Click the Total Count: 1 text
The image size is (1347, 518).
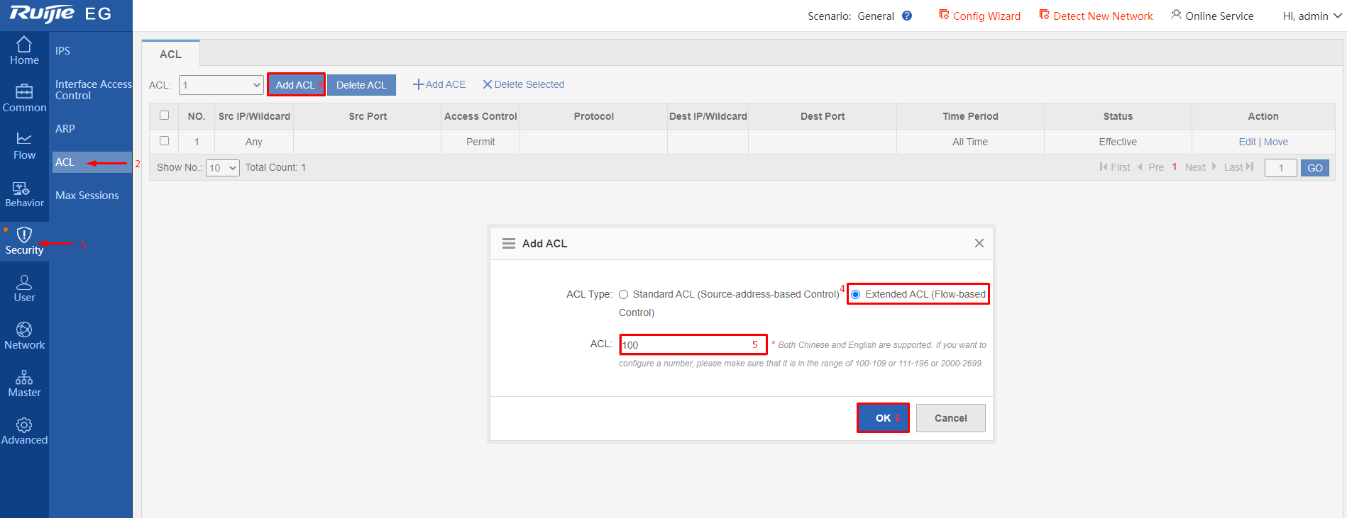click(275, 167)
